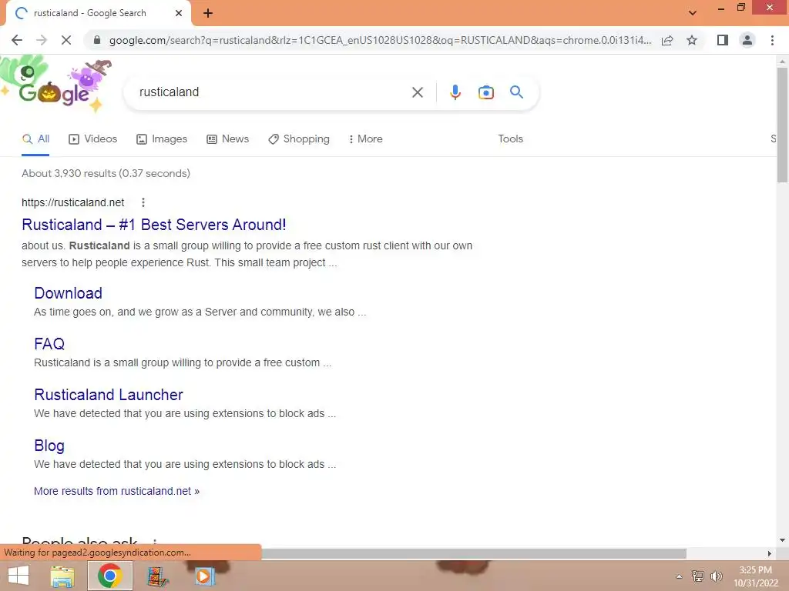The height and width of the screenshot is (591, 789).
Task: Open Chrome's three-dot menu
Action: tap(772, 40)
